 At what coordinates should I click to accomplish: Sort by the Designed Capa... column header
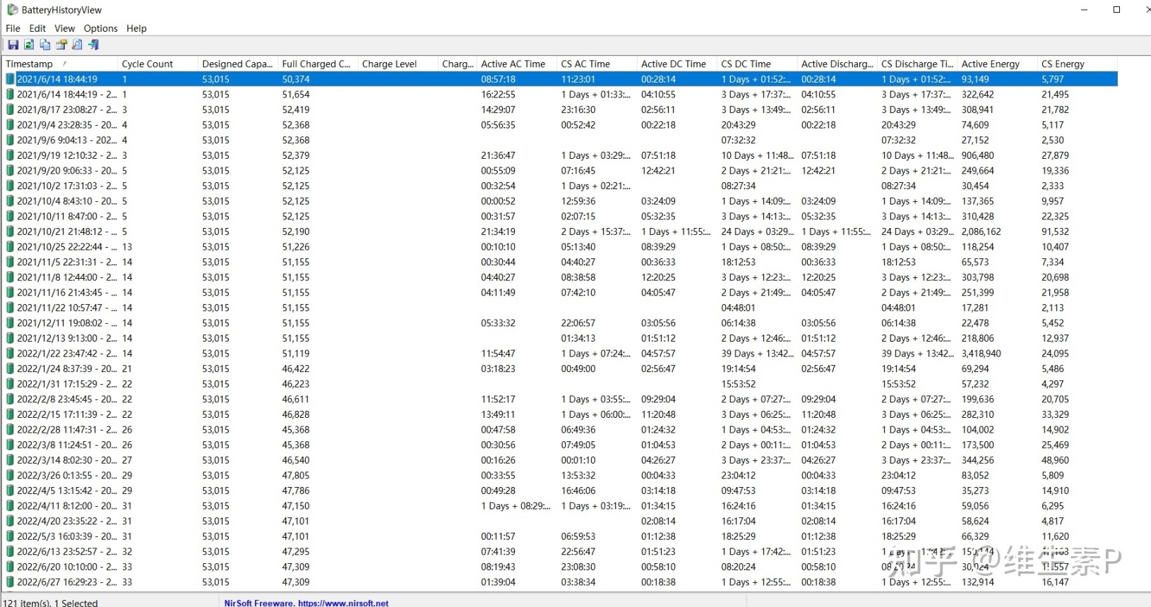[x=238, y=64]
